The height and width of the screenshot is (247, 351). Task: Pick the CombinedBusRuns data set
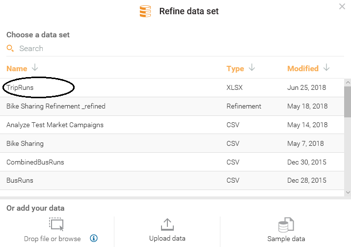(35, 162)
